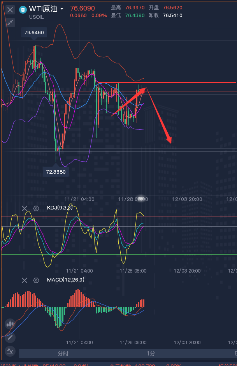The height and width of the screenshot is (366, 237).
Task: Click the 最低 value 76.4390
Action: [x=135, y=16]
